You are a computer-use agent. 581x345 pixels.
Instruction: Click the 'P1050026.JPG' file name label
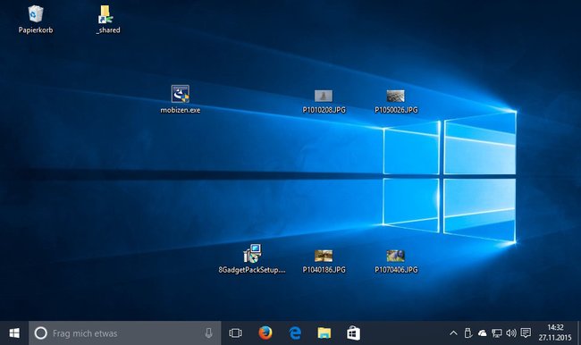click(396, 110)
